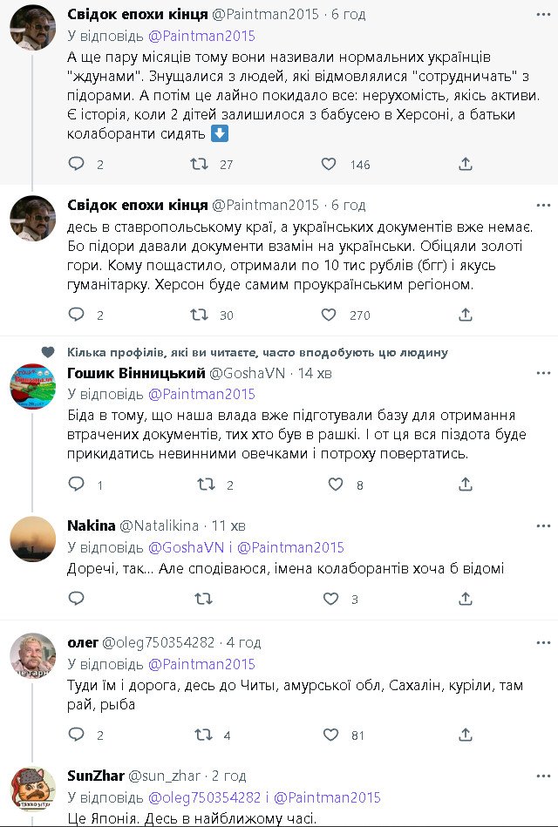Click Nakina's profile avatar
Screen dimensions: 558x827
pyautogui.click(x=33, y=539)
